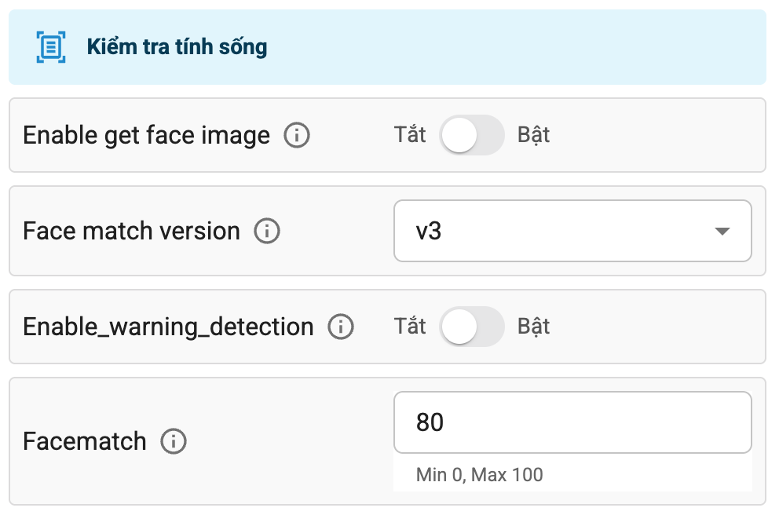
Task: Click info icon next to Facematch label
Action: 173,441
